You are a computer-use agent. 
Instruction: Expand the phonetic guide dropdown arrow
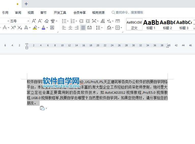[57, 21]
